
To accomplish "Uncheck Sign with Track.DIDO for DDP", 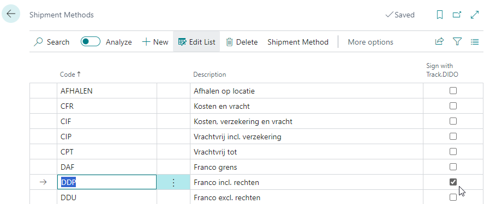I will click(453, 182).
